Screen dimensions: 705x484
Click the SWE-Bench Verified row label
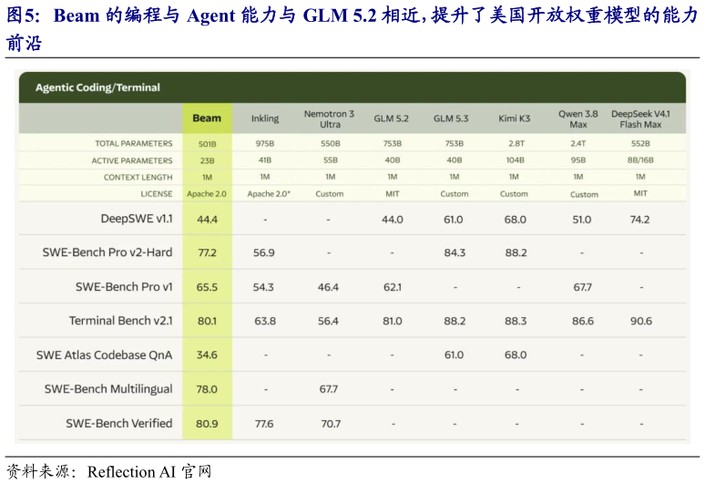[x=119, y=423]
